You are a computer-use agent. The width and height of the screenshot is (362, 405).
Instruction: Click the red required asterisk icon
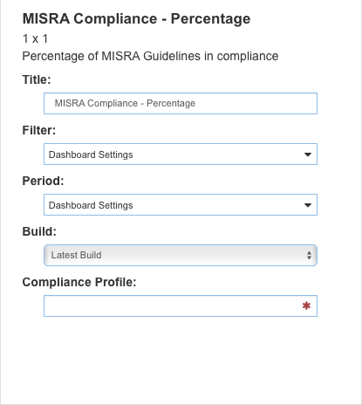coord(306,305)
